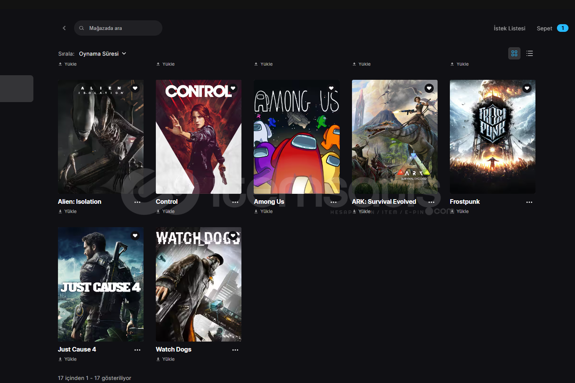This screenshot has width=575, height=383.
Task: Click the "Frostpunk" title text below the cover
Action: [465, 202]
